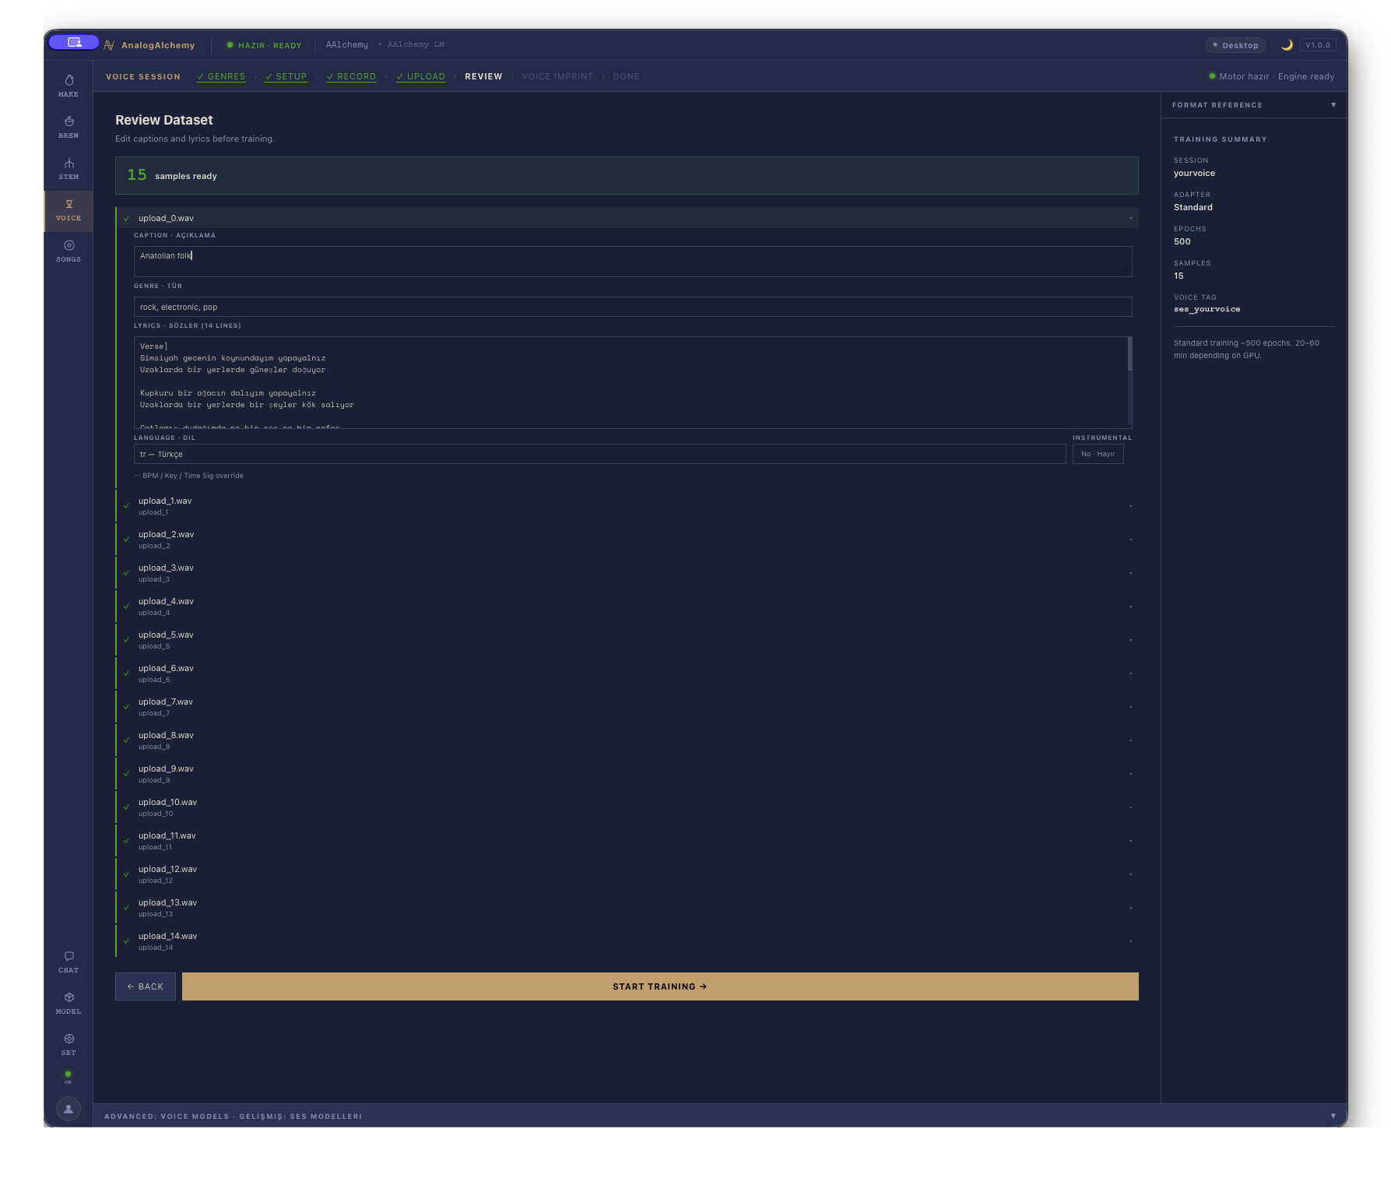
Task: Select the VOICE sidebar icon
Action: pyautogui.click(x=68, y=210)
